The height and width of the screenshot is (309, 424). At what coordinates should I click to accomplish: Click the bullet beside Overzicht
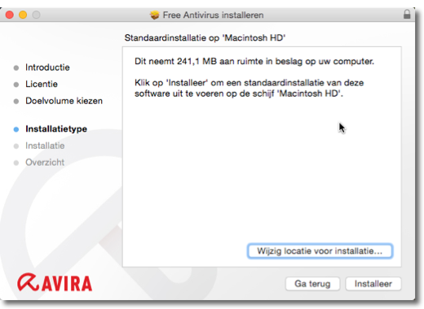[x=16, y=163]
